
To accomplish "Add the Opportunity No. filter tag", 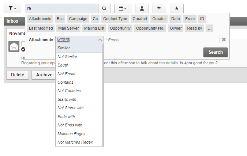I will pos(150,28).
